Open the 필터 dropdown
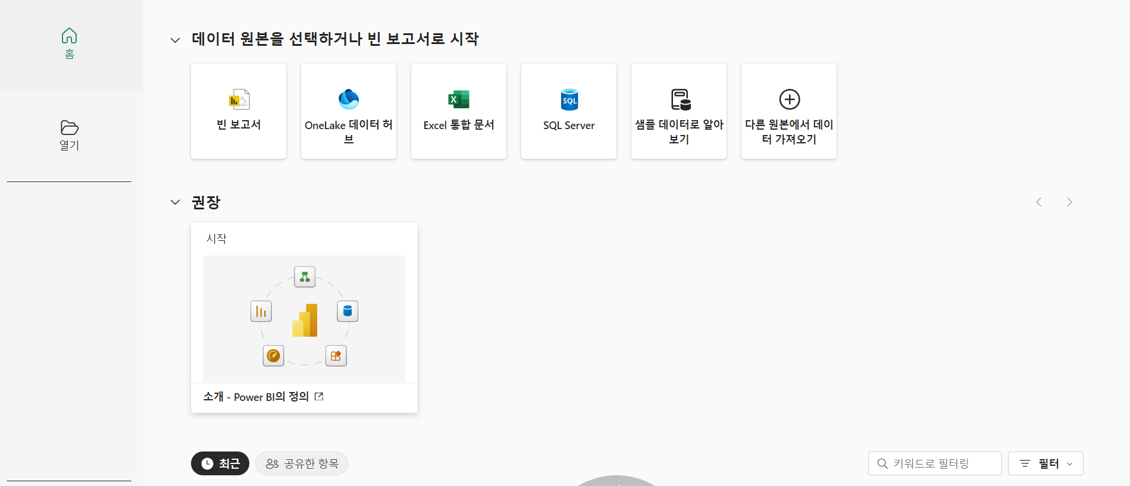1130x486 pixels. [1046, 463]
